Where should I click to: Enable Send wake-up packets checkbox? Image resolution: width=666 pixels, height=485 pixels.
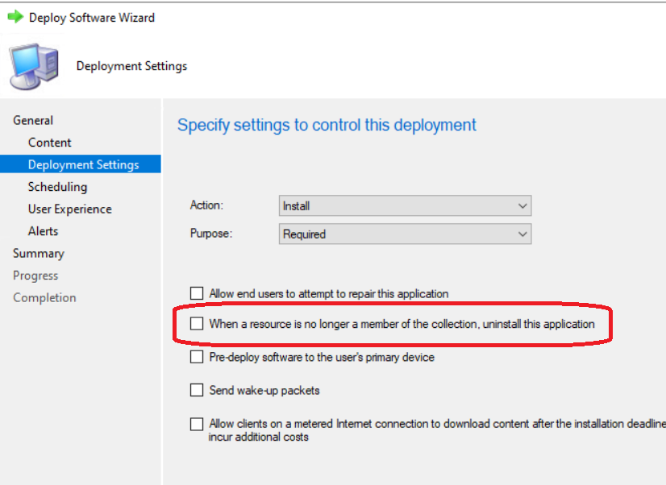coord(197,391)
